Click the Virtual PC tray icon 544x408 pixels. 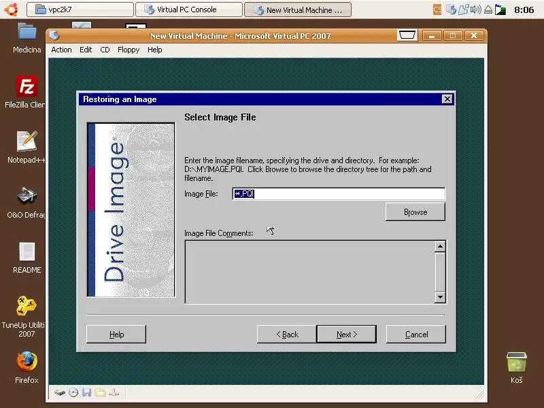point(451,10)
